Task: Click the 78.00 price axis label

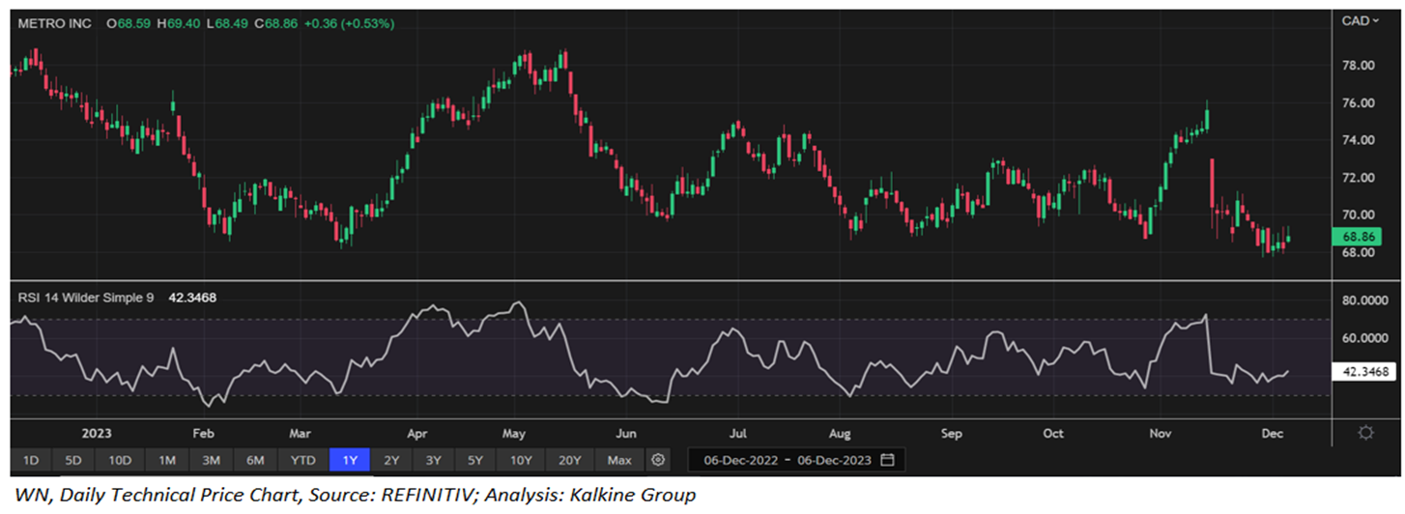Action: point(1359,66)
